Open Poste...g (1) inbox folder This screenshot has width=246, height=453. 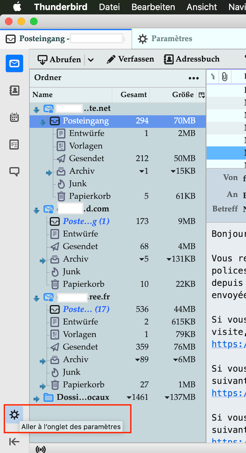tap(118, 221)
